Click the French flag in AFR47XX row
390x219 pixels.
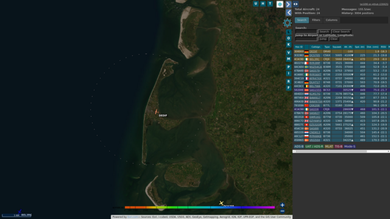307,78
